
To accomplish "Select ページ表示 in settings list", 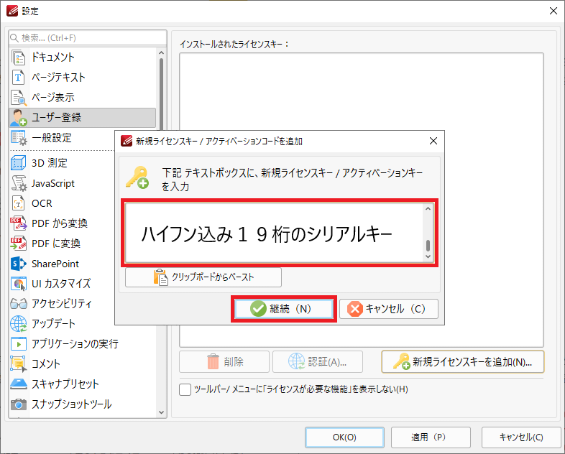I will 83,98.
